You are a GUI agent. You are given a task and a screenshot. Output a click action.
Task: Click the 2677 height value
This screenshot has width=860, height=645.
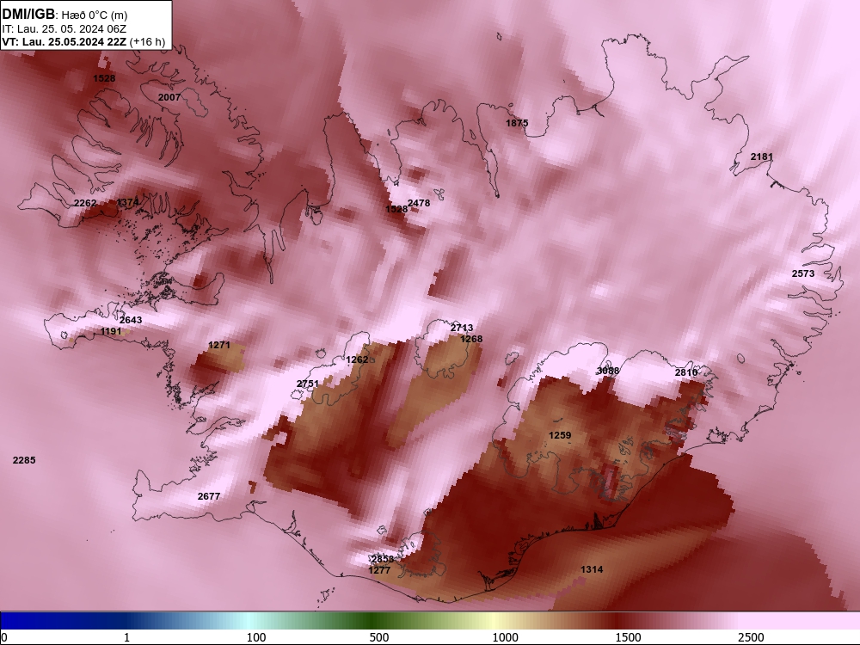209,496
